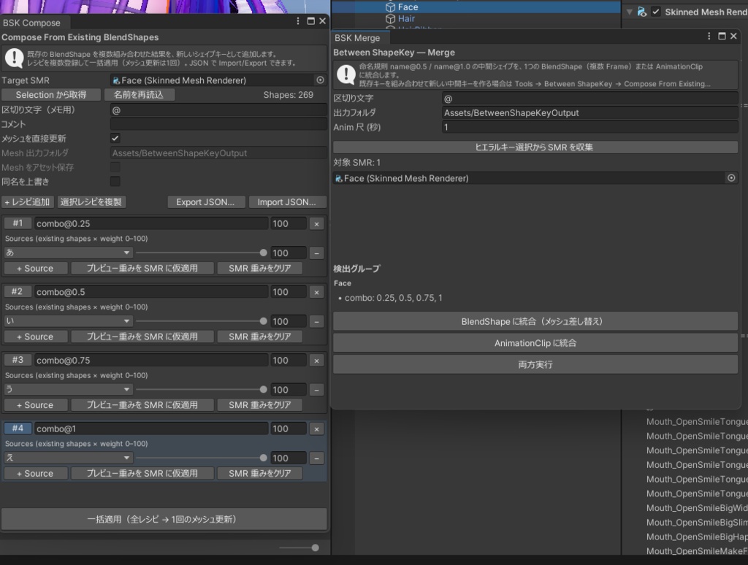The image size is (748, 565).
Task: Click the Anim 尺 (秒) field
Action: click(x=589, y=127)
